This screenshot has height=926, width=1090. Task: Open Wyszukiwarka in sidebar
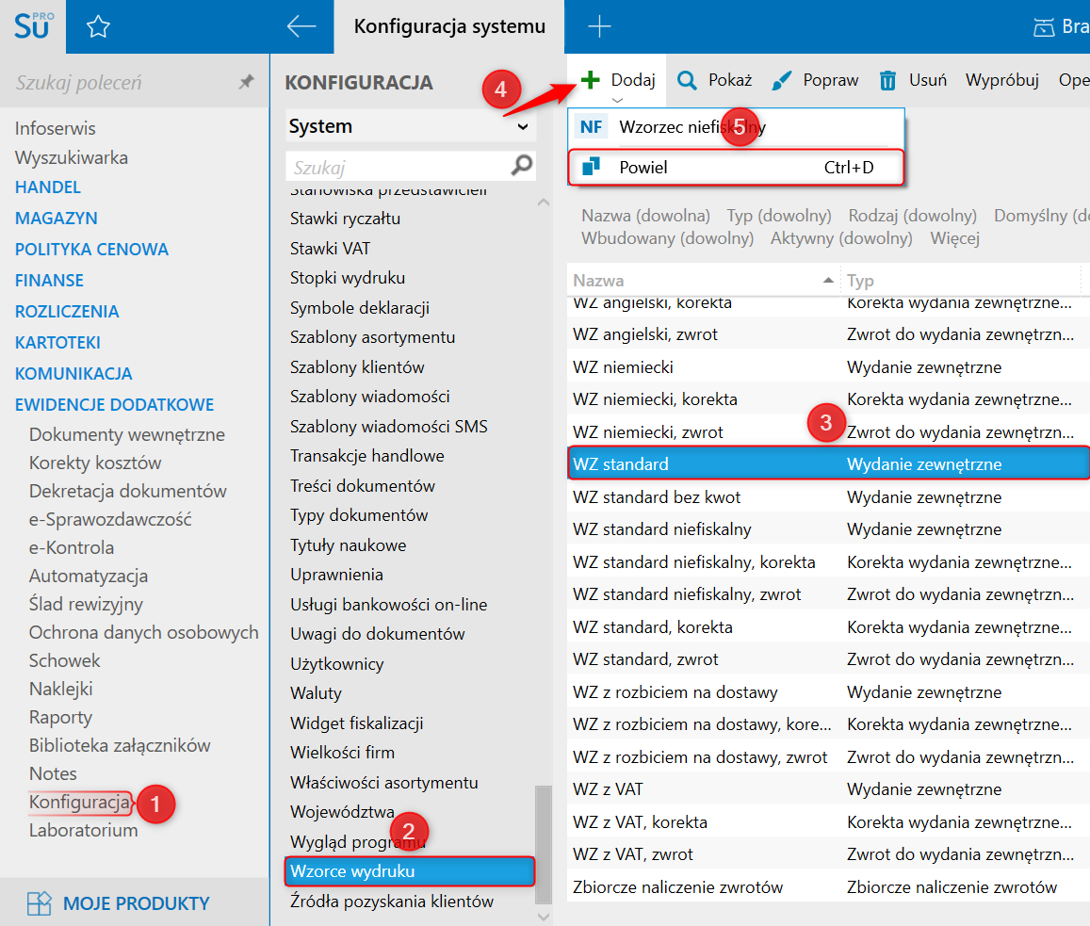[71, 158]
